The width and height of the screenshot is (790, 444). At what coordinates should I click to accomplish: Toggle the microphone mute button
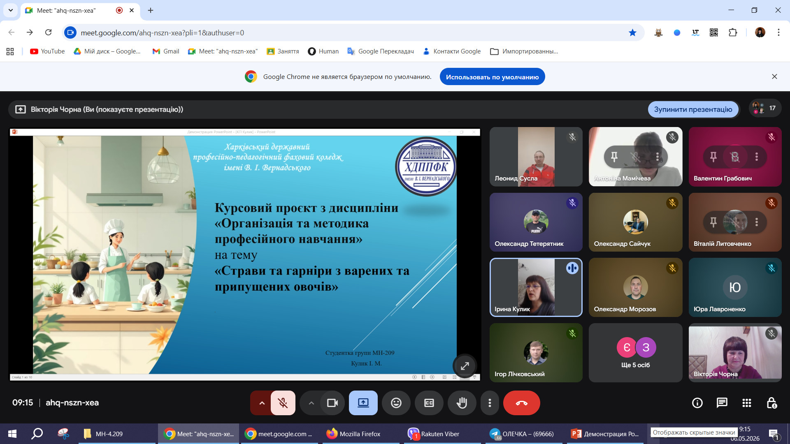[283, 403]
